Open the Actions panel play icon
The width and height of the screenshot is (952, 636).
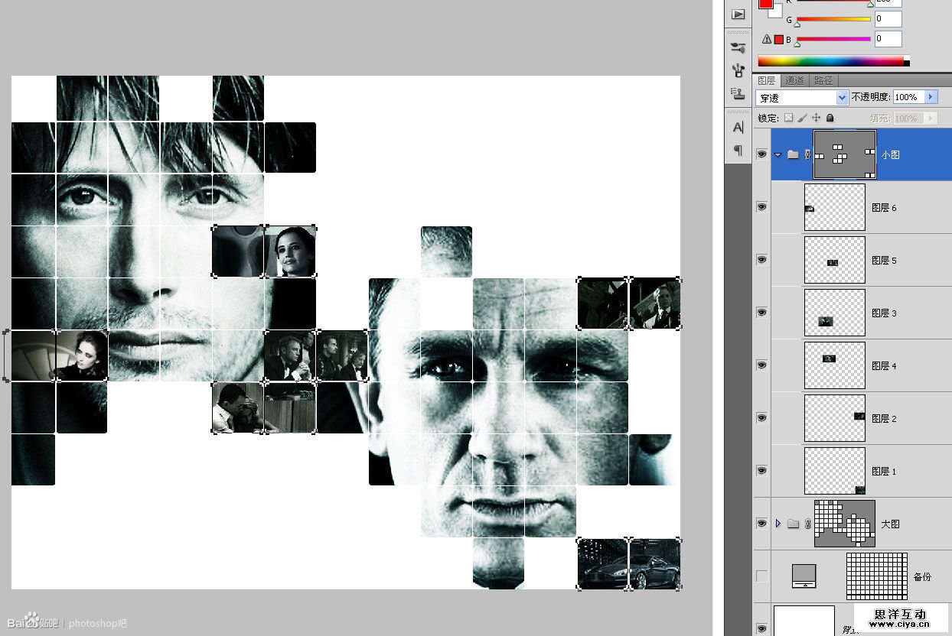click(738, 14)
